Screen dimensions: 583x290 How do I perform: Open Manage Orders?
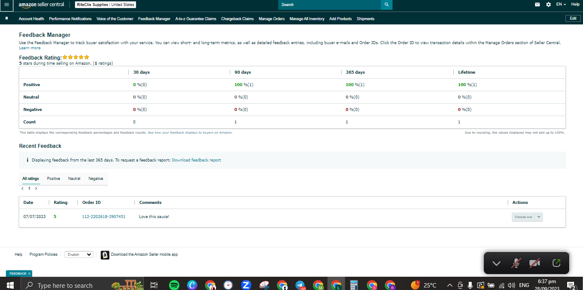[x=271, y=19]
